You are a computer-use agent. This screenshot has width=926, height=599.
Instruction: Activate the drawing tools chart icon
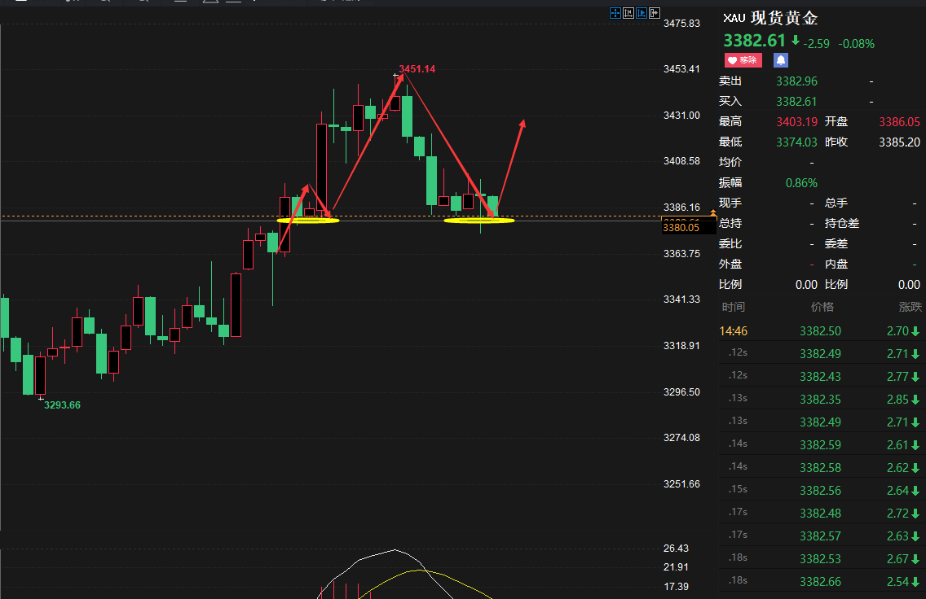tap(642, 13)
